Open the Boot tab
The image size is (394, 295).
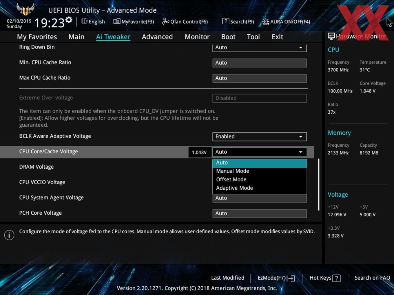[x=228, y=37]
